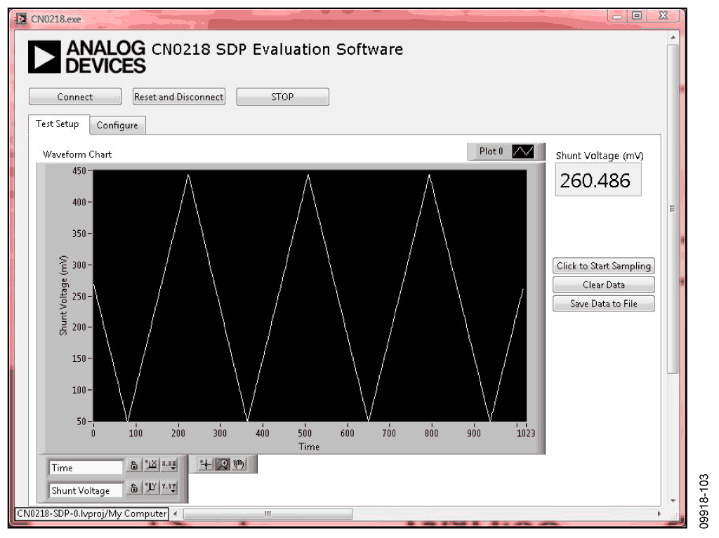Open the Plot 0 legend options

pyautogui.click(x=491, y=152)
